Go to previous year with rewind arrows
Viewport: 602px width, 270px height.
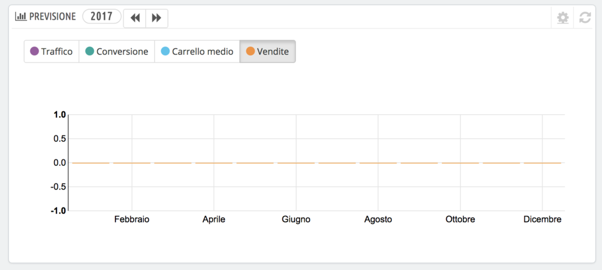point(135,18)
